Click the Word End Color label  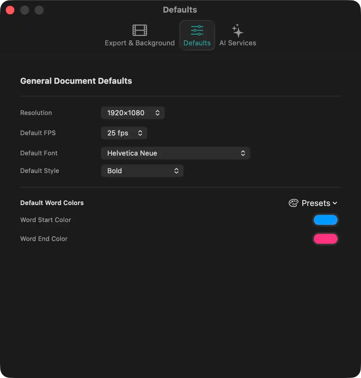[x=44, y=239]
